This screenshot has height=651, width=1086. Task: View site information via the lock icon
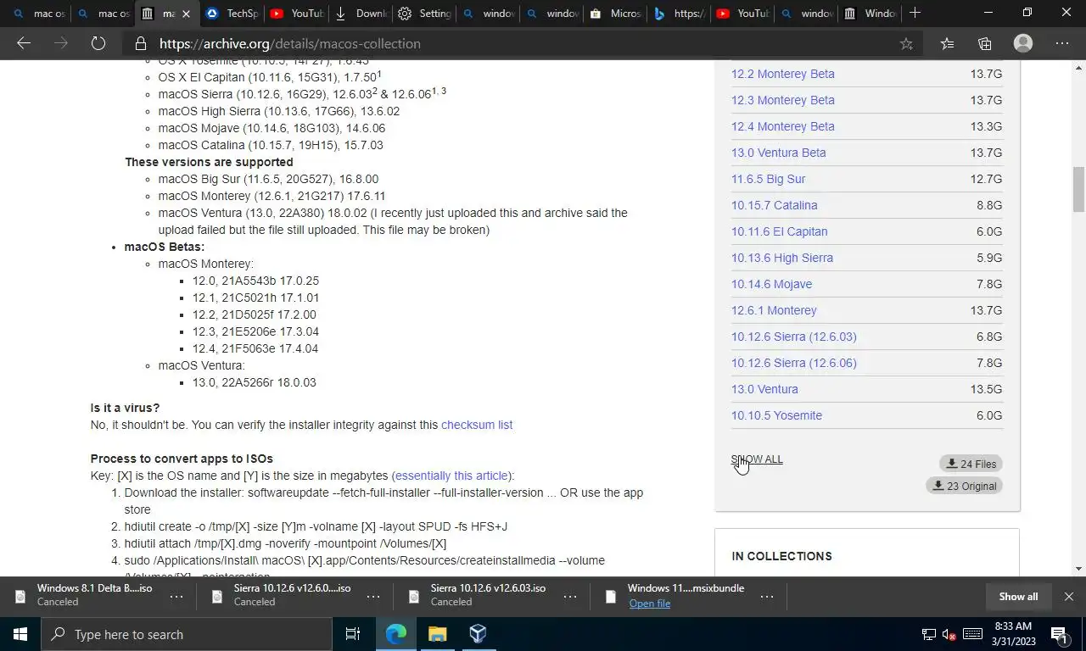140,43
